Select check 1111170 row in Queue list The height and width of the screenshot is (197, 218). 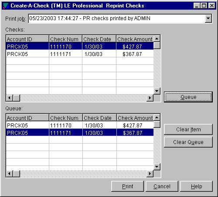tap(80, 125)
